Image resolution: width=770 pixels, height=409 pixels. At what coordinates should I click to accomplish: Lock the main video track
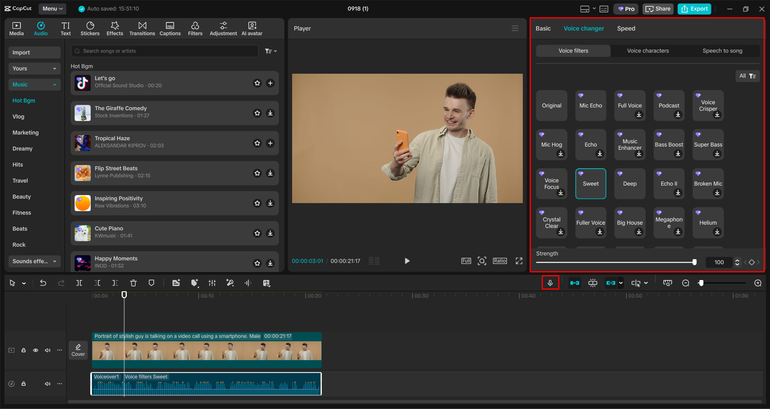pyautogui.click(x=24, y=350)
